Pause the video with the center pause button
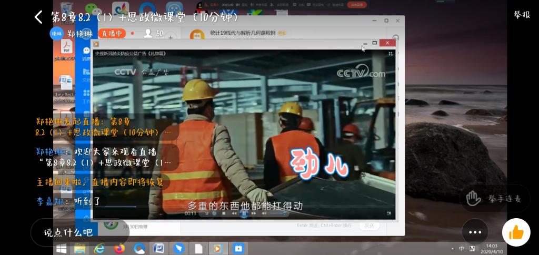 tap(244, 213)
